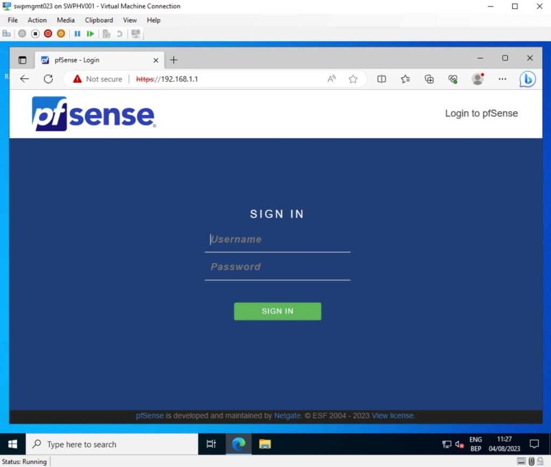The height and width of the screenshot is (467, 551).
Task: Open Edge Settings and more menu
Action: coord(502,79)
